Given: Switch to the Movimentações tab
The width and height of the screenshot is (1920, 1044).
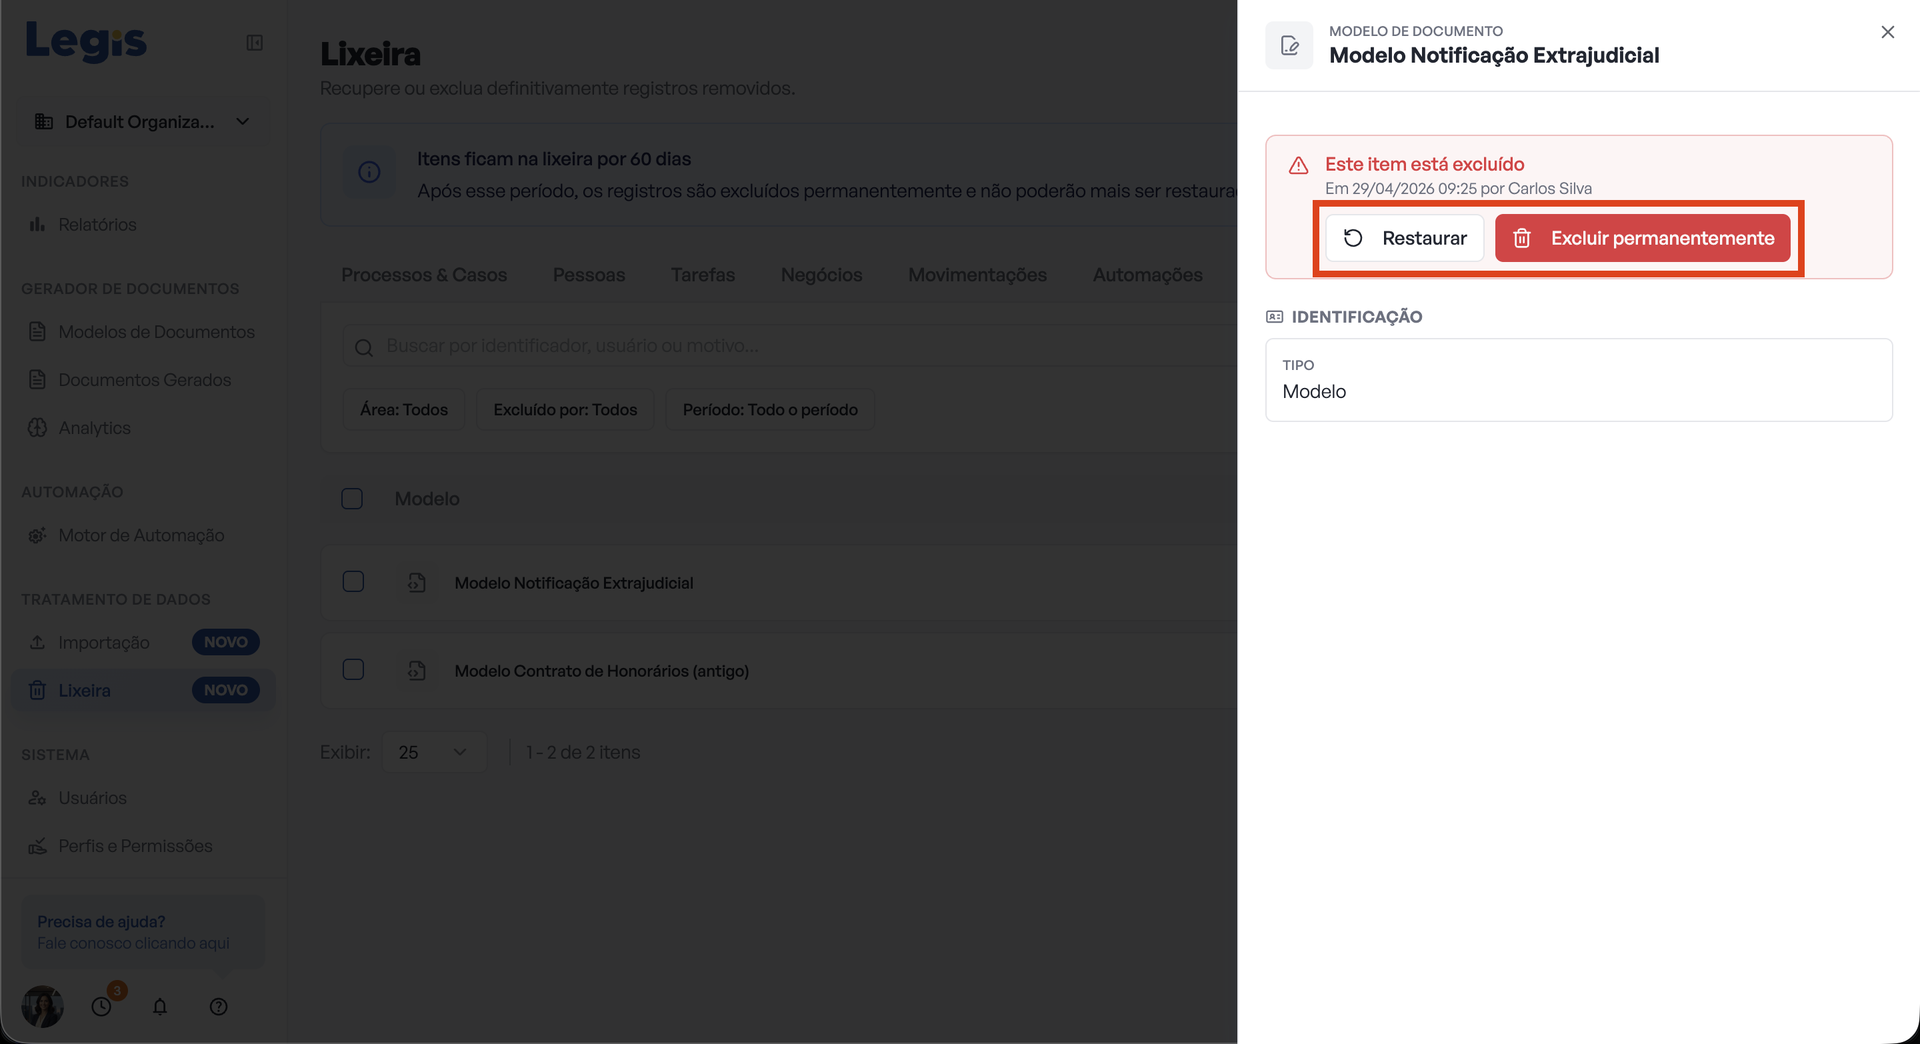Looking at the screenshot, I should pos(977,275).
